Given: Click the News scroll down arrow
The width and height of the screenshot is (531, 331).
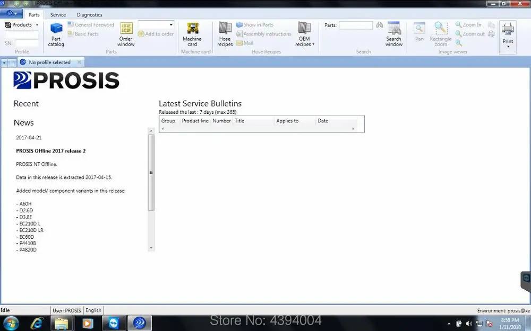Looking at the screenshot, I should pyautogui.click(x=151, y=248).
